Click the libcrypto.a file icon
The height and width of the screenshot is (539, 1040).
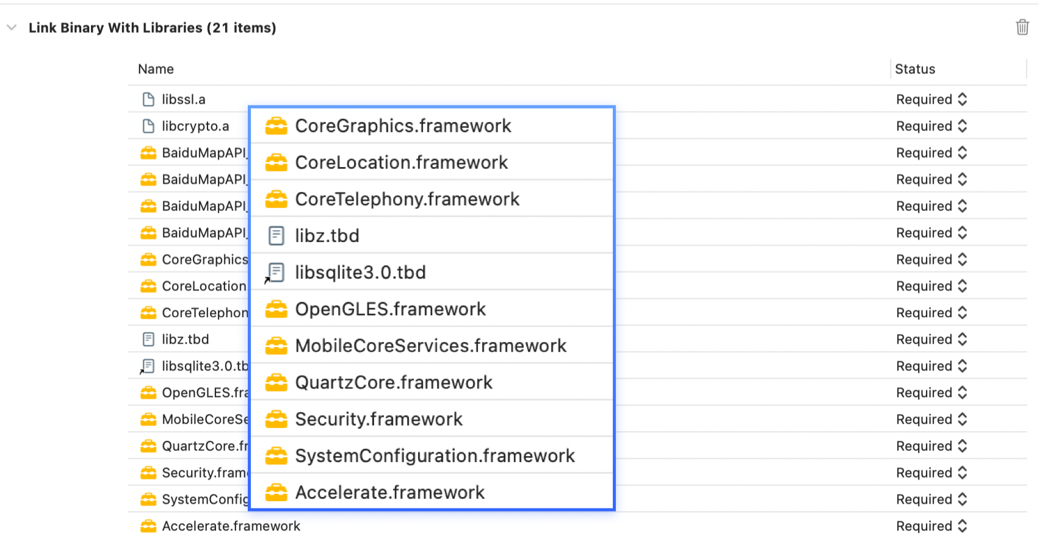point(148,126)
